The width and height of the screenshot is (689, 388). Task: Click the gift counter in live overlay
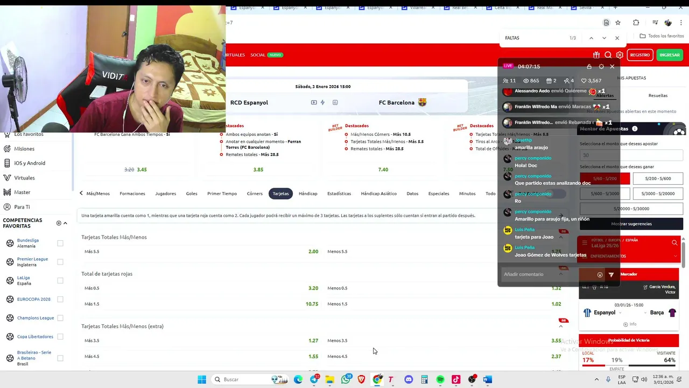pyautogui.click(x=551, y=81)
